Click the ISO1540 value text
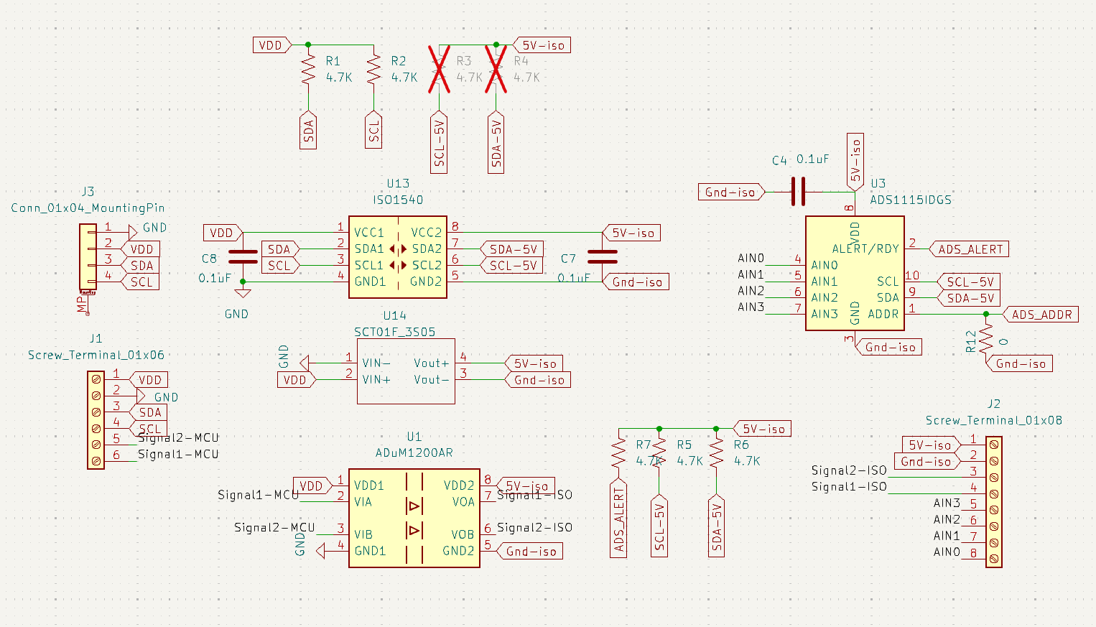Image resolution: width=1096 pixels, height=627 pixels. [398, 200]
